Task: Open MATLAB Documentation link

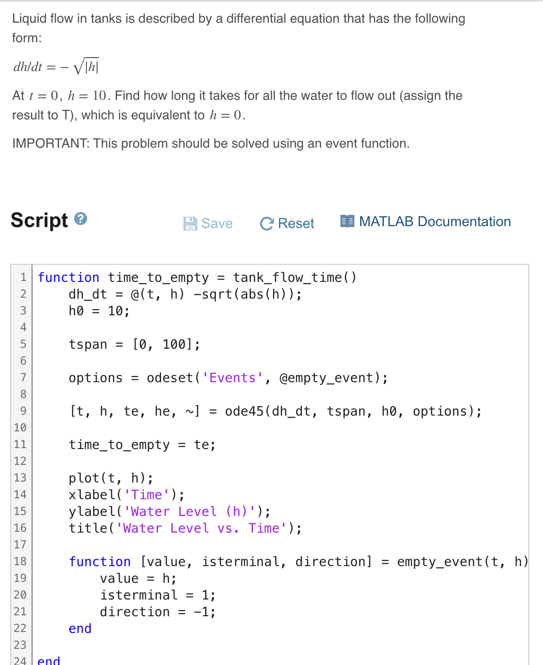Action: (435, 221)
